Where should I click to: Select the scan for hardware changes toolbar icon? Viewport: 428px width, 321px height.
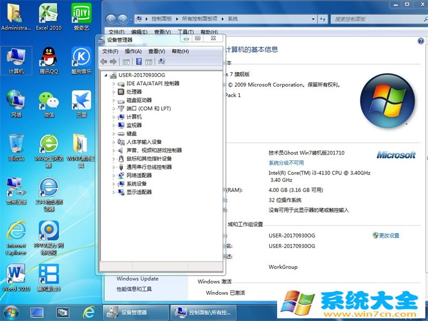[162, 61]
